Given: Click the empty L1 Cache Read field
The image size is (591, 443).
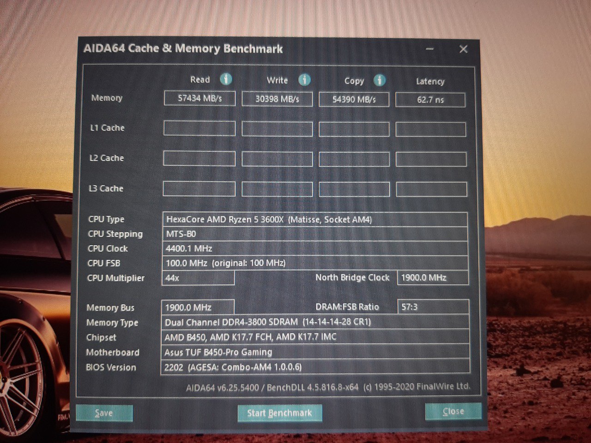Looking at the screenshot, I should point(199,128).
